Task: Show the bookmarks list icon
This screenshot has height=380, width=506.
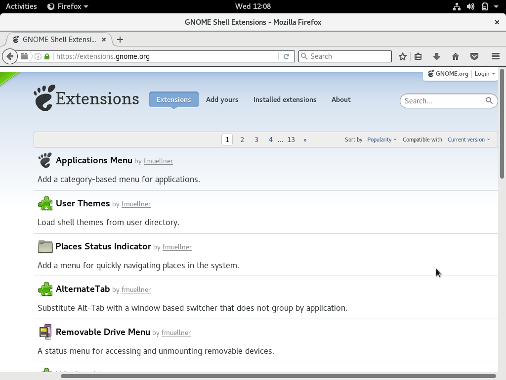Action: pyautogui.click(x=418, y=56)
